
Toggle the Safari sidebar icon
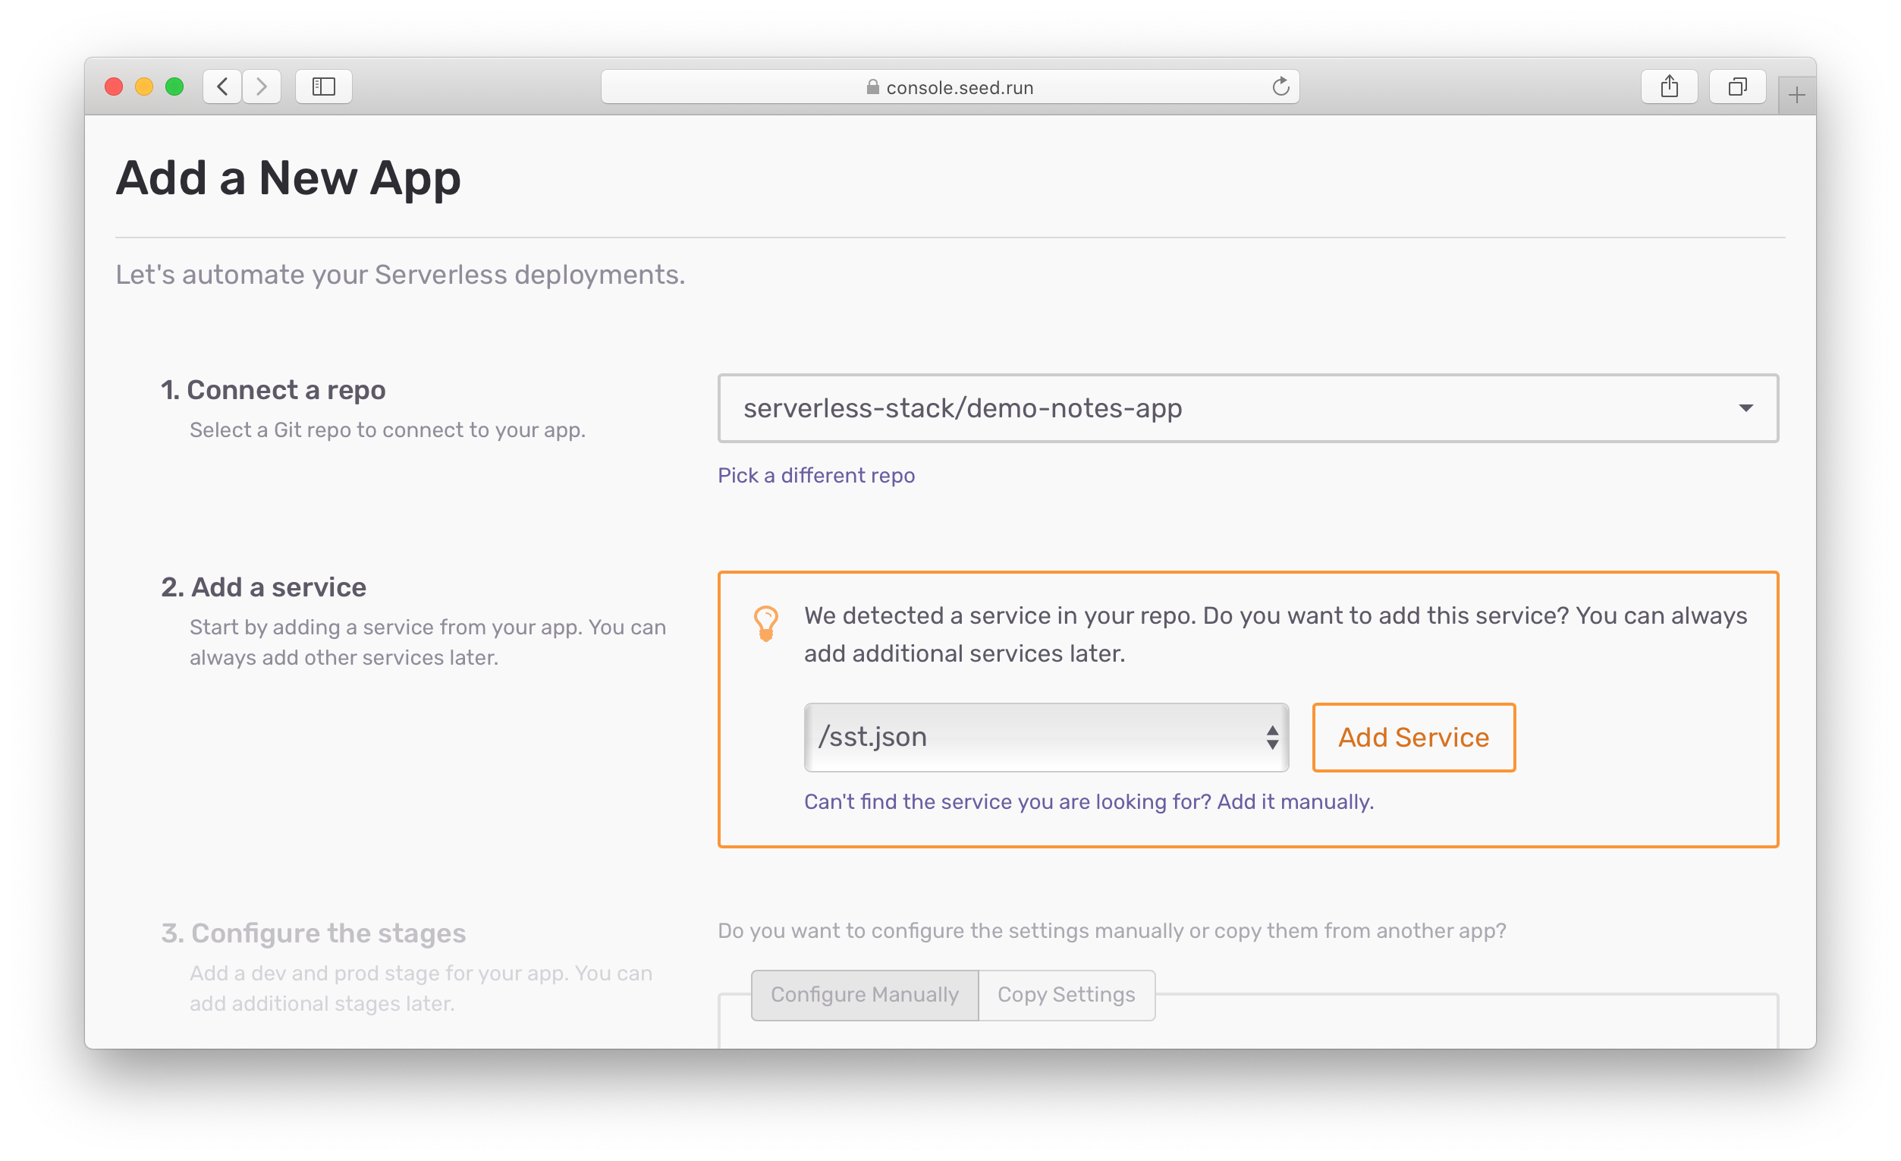point(323,87)
